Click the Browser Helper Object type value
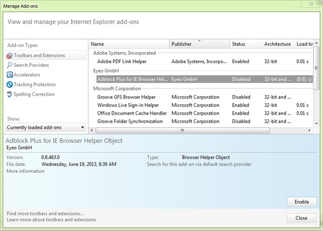Screen dimensions: 323x231 pyautogui.click(x=206, y=157)
